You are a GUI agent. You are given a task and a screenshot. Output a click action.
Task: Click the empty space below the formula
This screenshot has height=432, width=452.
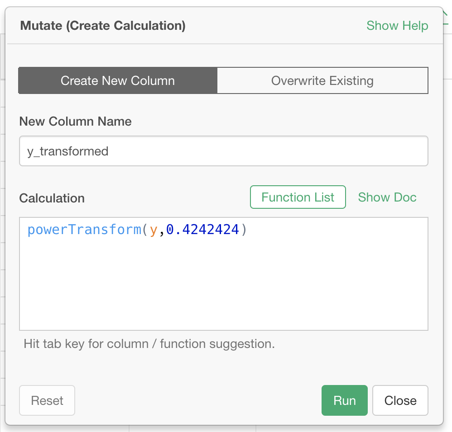[x=223, y=289]
